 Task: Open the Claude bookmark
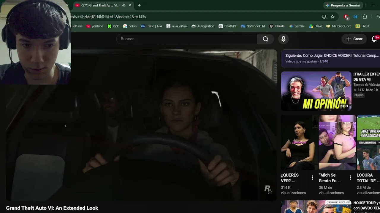277,26
